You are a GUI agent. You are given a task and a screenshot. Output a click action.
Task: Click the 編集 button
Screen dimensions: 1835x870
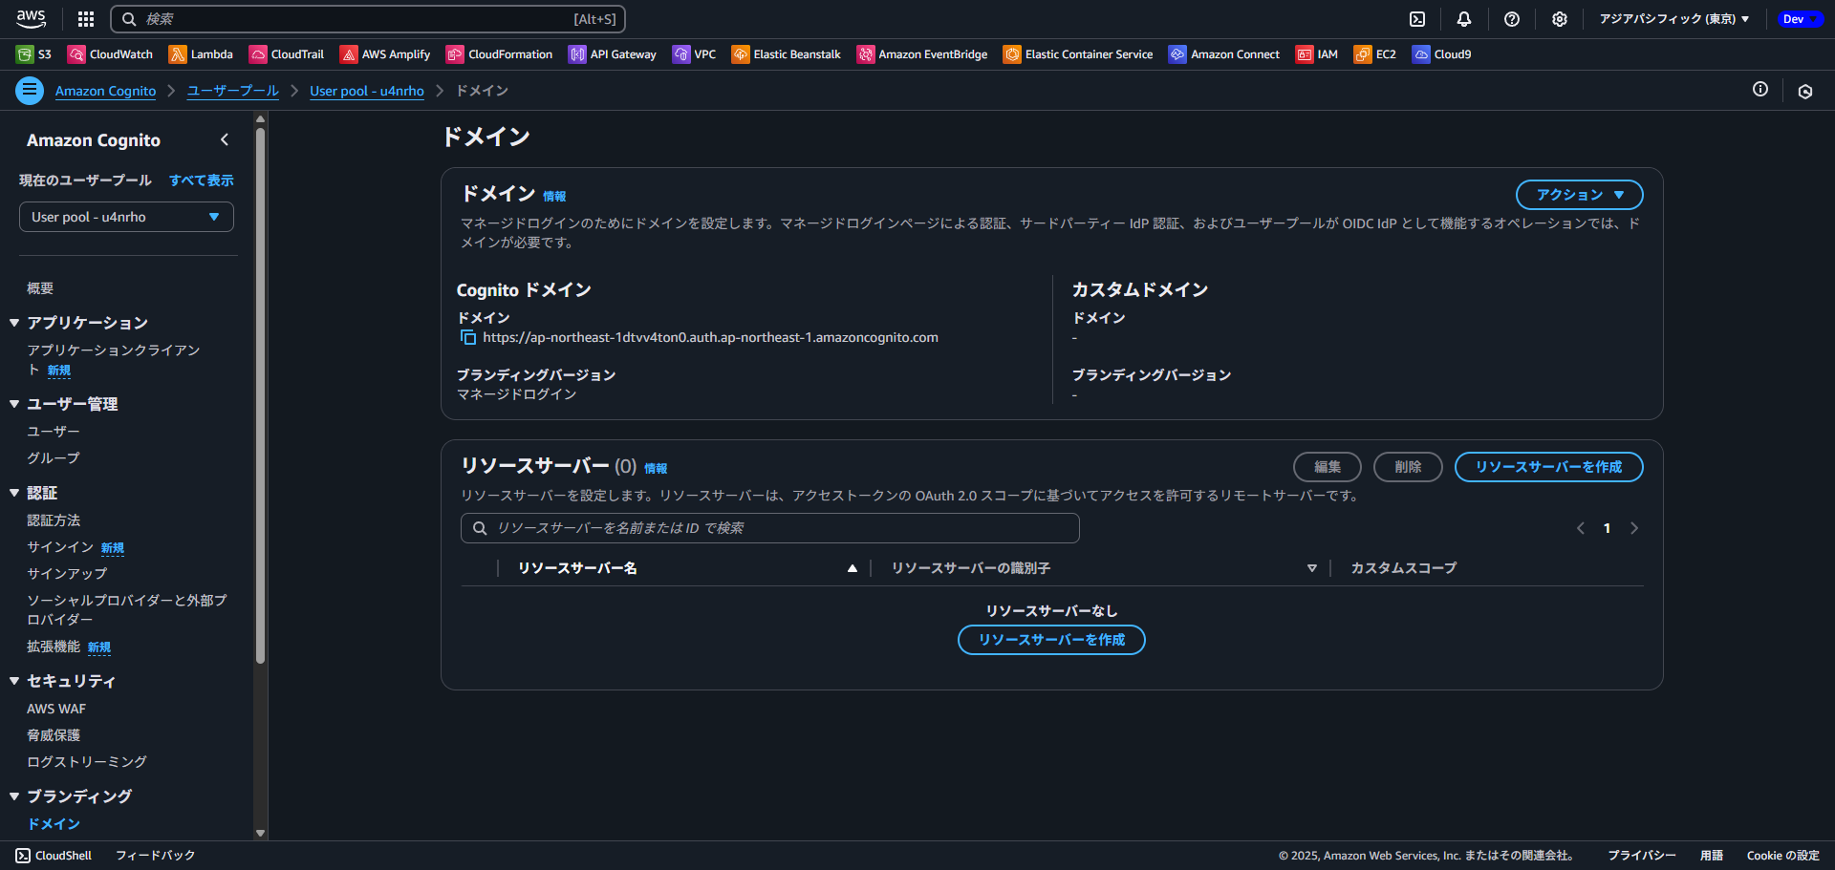point(1328,467)
